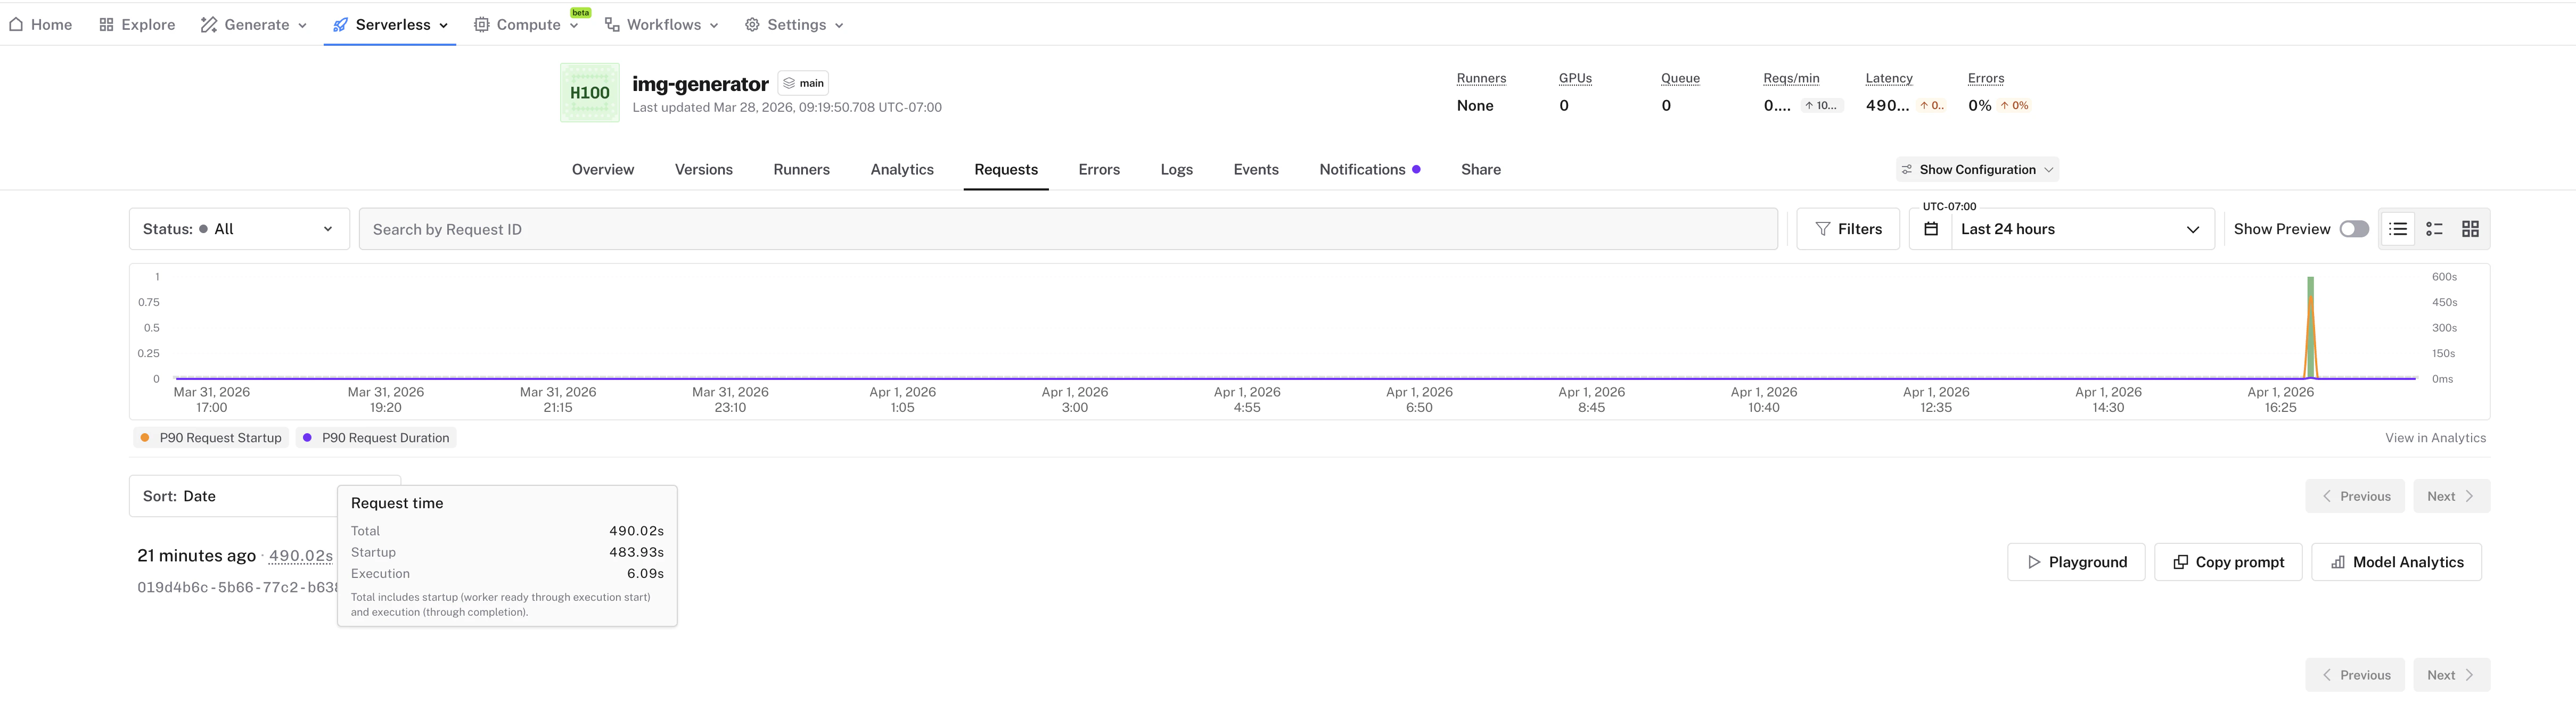
Task: Enable the Show Preview toggle
Action: tap(2354, 228)
